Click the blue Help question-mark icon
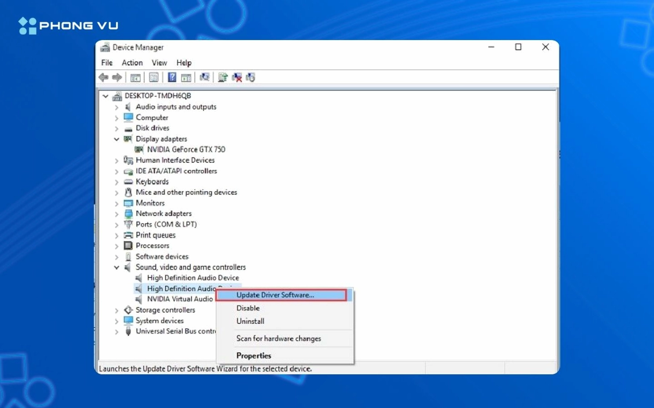 [172, 77]
